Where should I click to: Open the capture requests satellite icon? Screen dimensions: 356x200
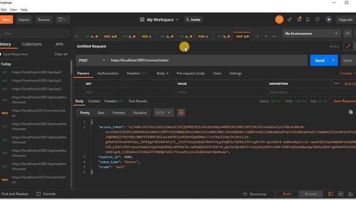(x=289, y=20)
